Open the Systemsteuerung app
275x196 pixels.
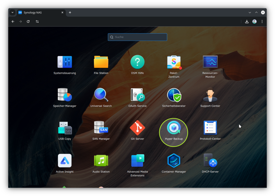pos(65,62)
